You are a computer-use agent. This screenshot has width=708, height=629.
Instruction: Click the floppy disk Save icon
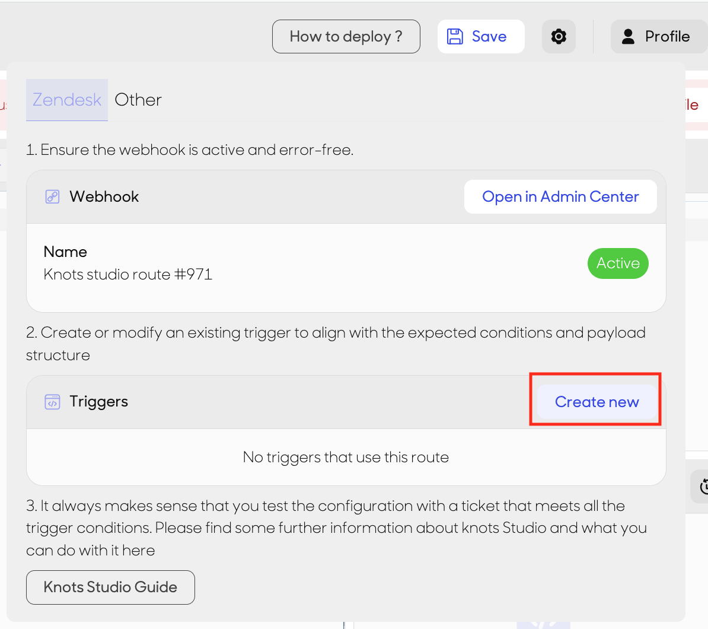[455, 37]
